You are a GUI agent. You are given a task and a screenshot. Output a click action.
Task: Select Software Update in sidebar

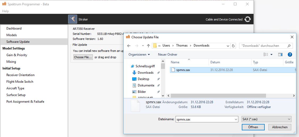click(x=34, y=42)
